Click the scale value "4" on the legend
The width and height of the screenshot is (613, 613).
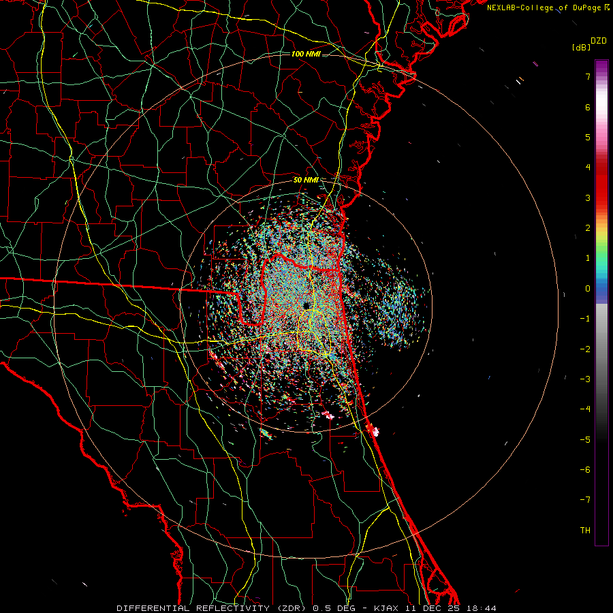click(x=588, y=168)
